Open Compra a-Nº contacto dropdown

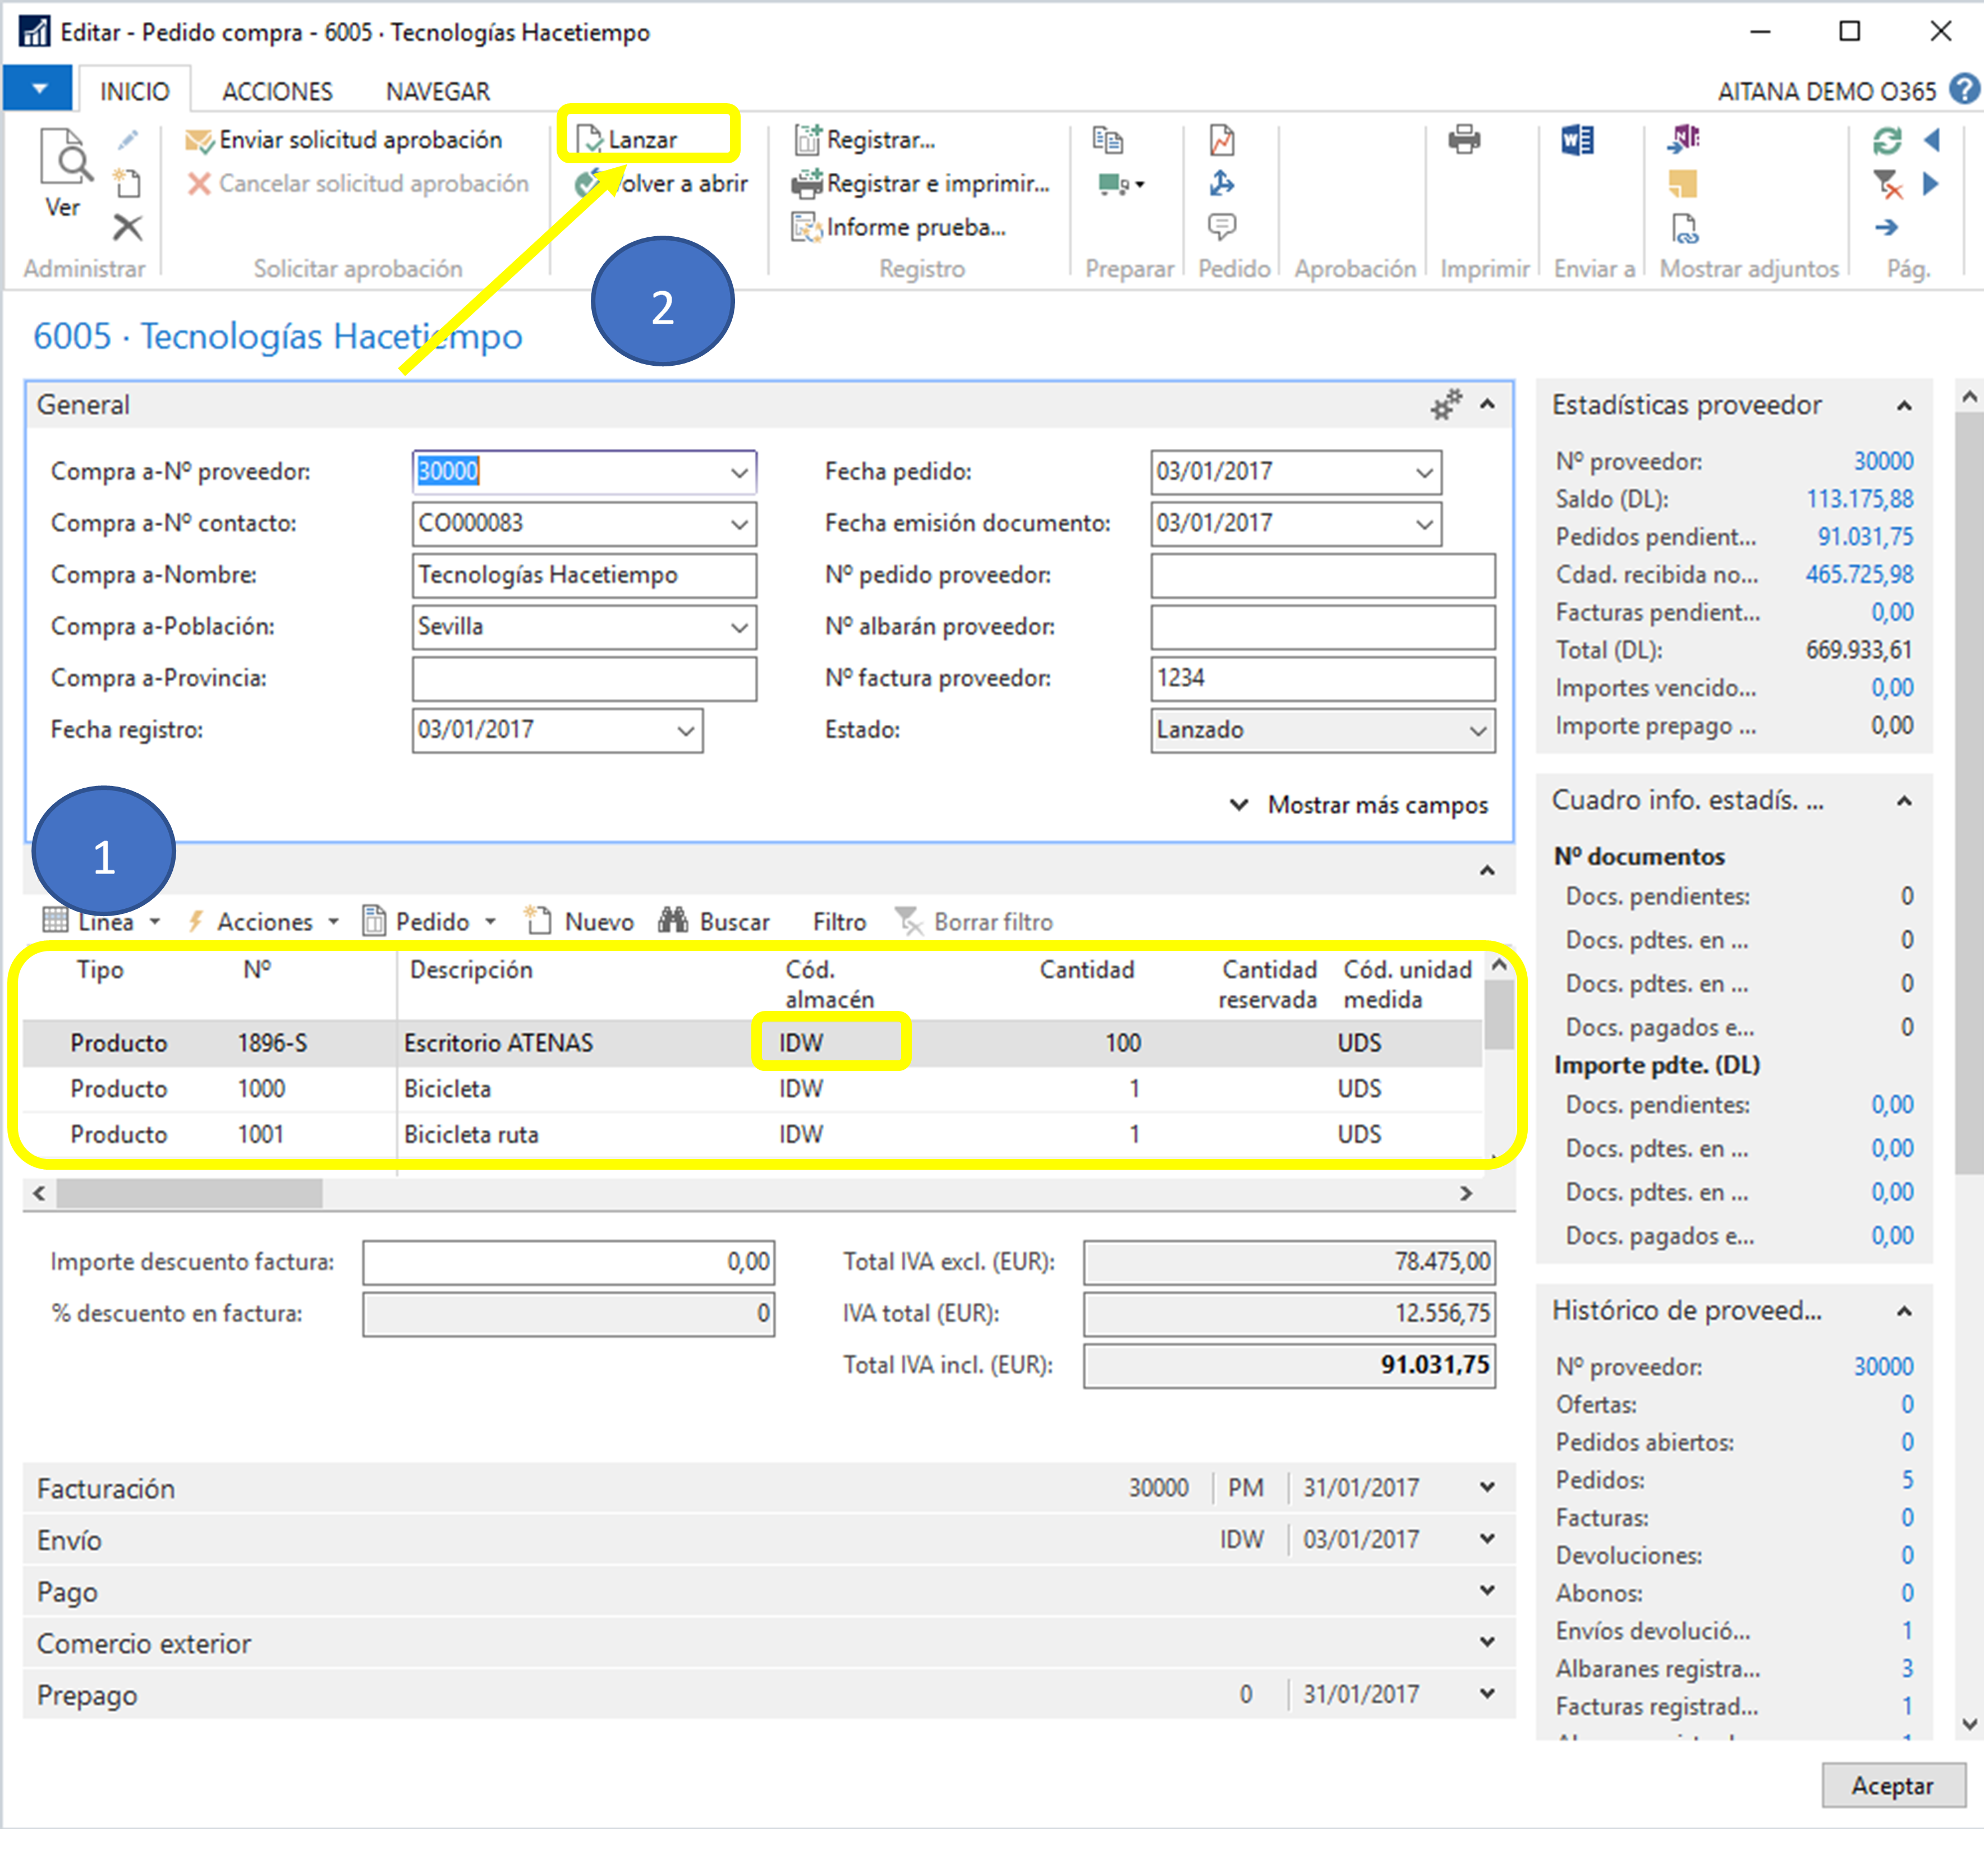click(739, 524)
